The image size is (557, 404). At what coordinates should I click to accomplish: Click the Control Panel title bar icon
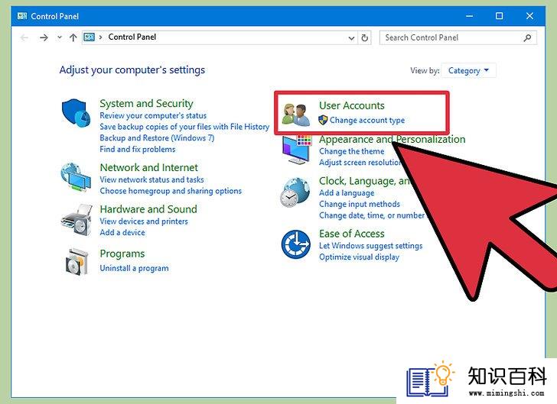coord(22,16)
